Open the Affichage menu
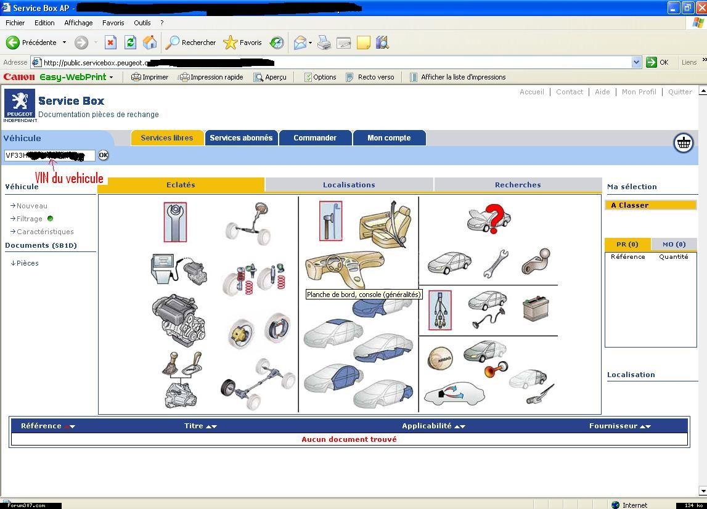This screenshot has width=707, height=509. pyautogui.click(x=78, y=23)
